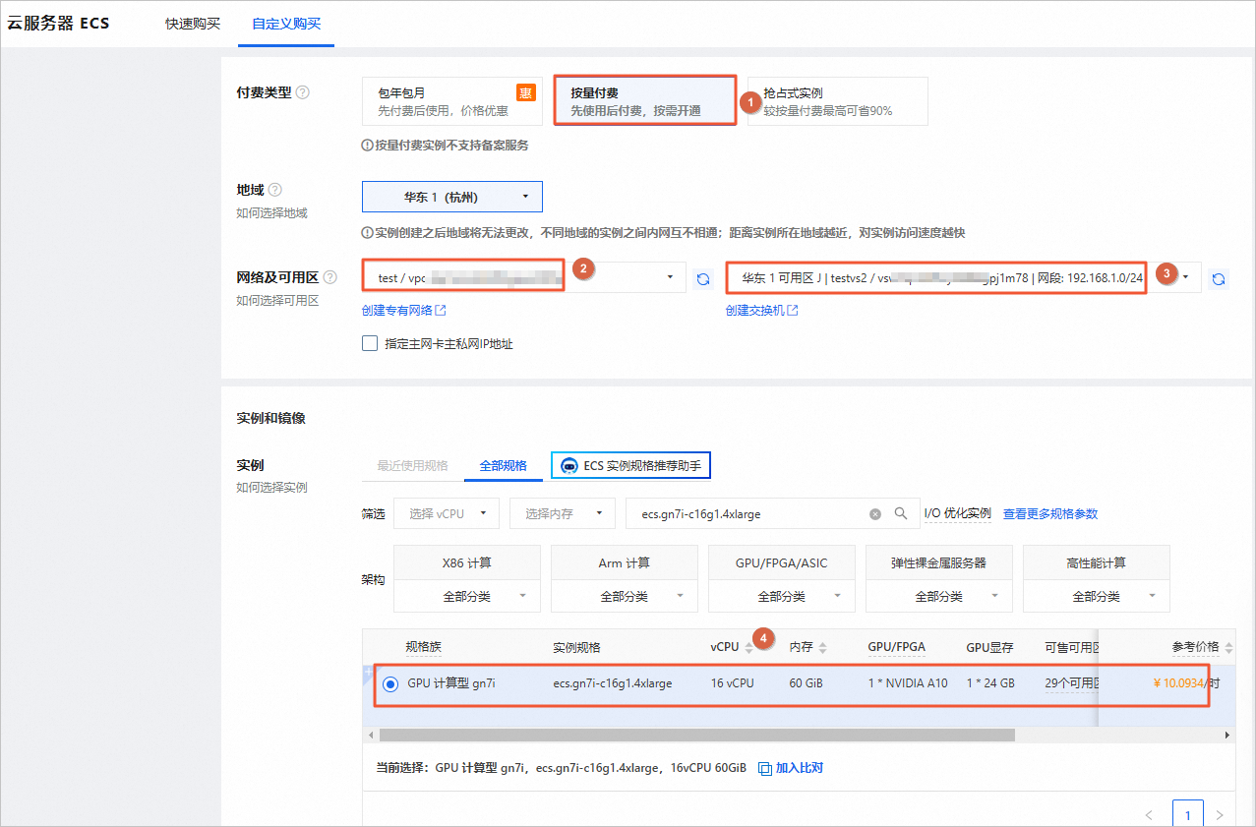Open the 华东 1 (杭州) region dropdown
Viewport: 1256px width, 827px height.
coord(452,197)
